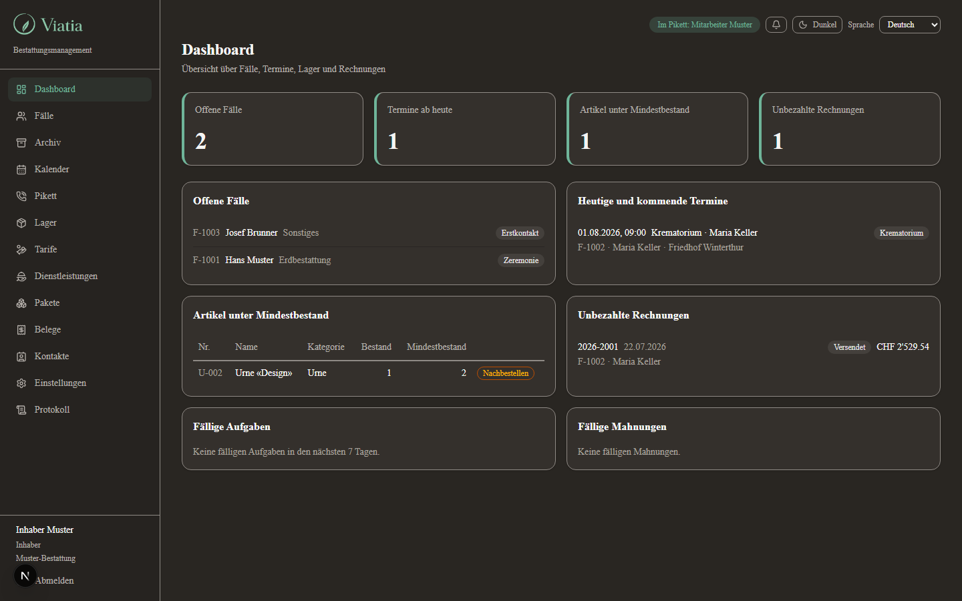Select Dienstleistungen menu entry
The height and width of the screenshot is (601, 962).
point(80,276)
